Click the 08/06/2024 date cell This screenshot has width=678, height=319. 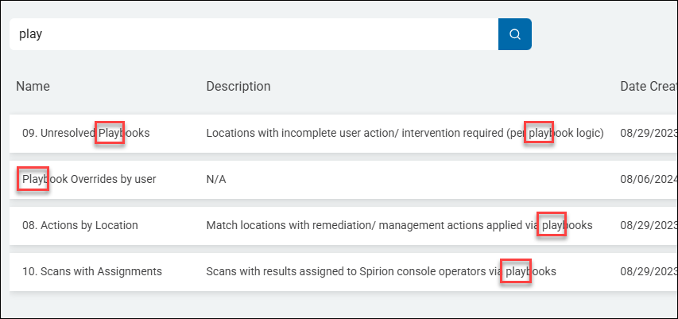pos(648,179)
